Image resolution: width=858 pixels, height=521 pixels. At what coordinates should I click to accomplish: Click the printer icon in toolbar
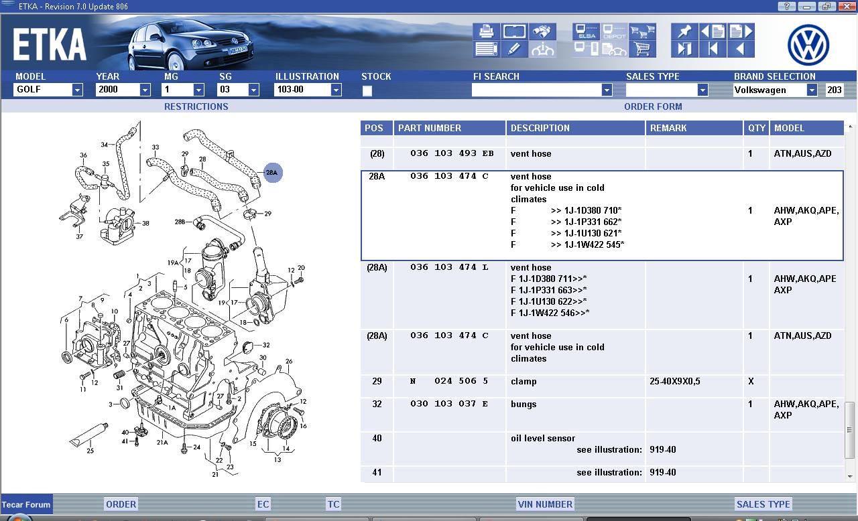(486, 31)
